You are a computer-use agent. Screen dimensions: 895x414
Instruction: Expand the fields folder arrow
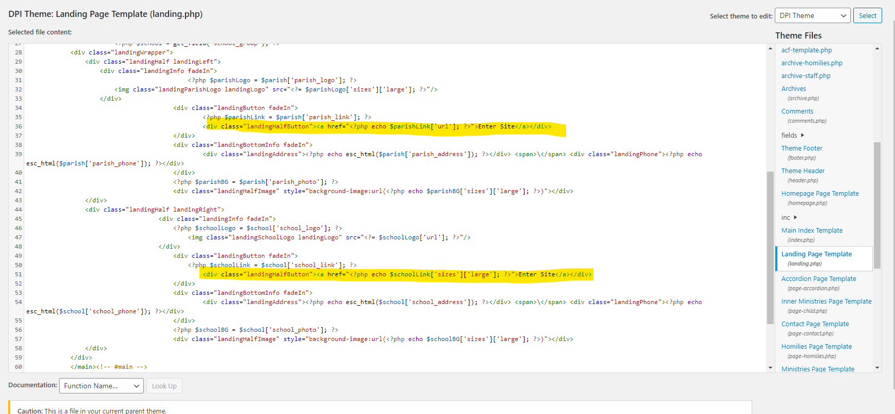803,136
